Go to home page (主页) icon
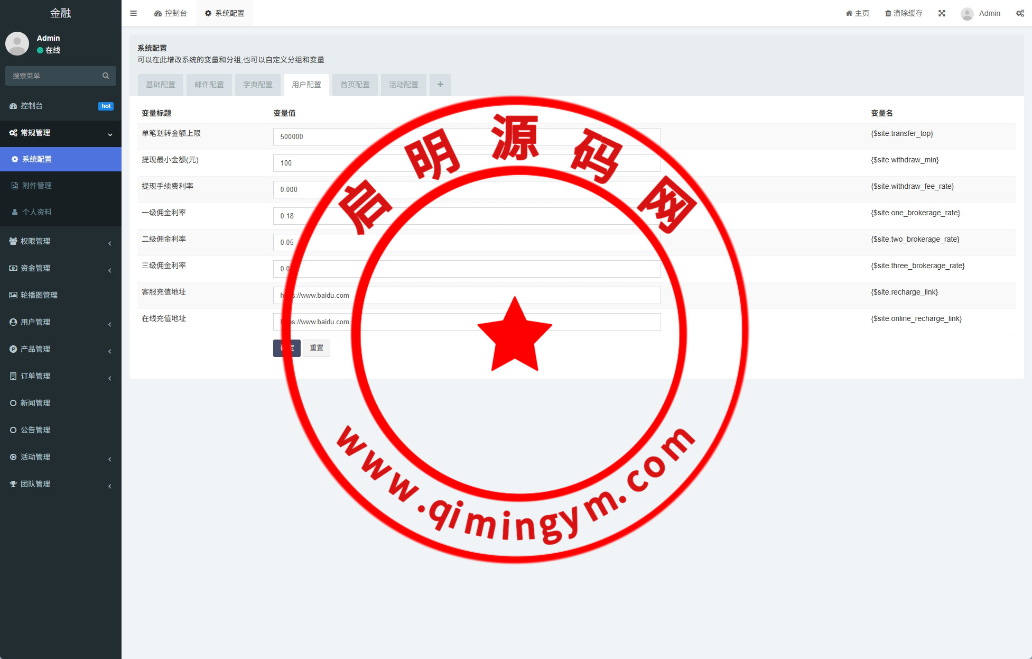Viewport: 1032px width, 659px height. [849, 13]
